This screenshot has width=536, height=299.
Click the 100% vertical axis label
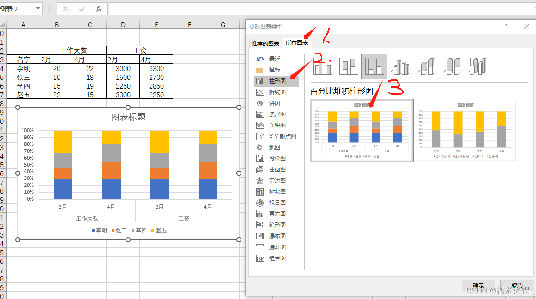click(x=27, y=130)
